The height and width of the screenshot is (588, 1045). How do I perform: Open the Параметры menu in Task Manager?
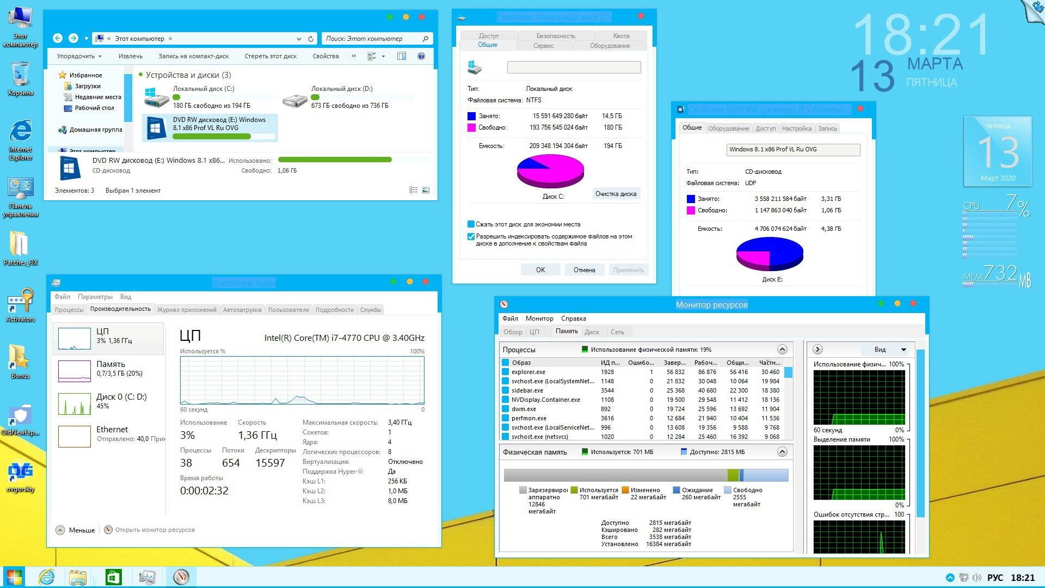coord(95,297)
